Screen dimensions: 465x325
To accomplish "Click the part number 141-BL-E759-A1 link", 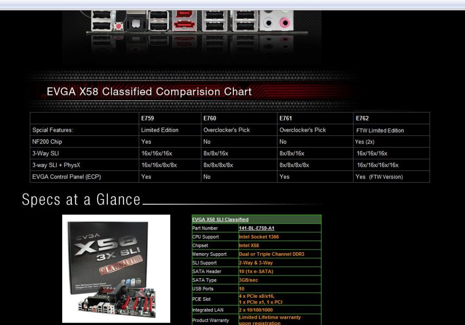I will pos(257,228).
